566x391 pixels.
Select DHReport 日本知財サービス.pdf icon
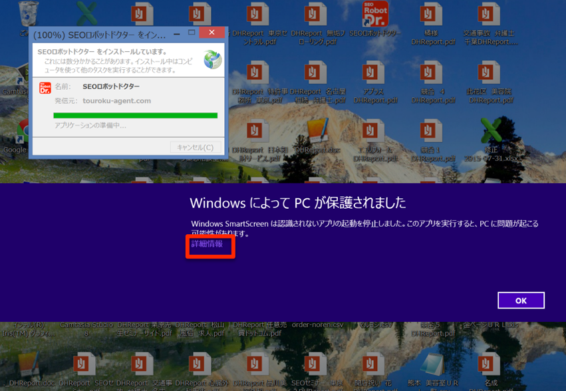pyautogui.click(x=257, y=131)
